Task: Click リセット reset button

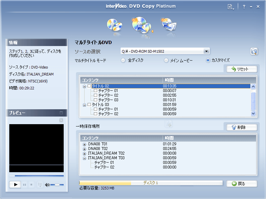Action: [x=242, y=69]
